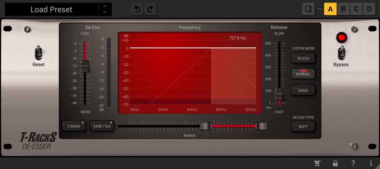Click the info icon
This screenshot has height=169, width=380.
(371, 163)
